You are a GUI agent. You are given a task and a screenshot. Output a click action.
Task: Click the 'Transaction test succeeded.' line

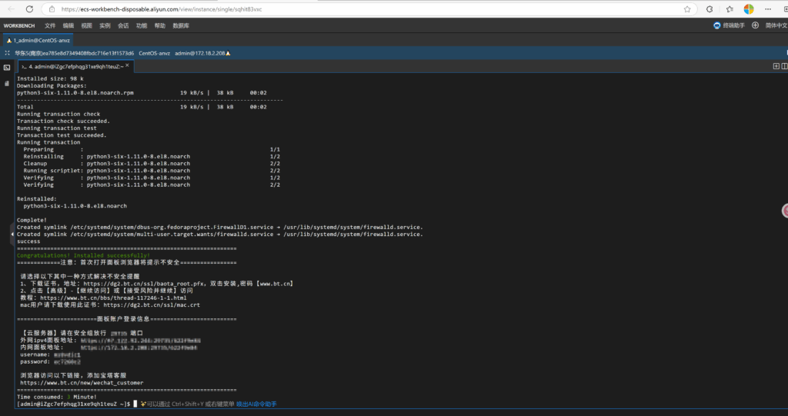[x=62, y=135]
